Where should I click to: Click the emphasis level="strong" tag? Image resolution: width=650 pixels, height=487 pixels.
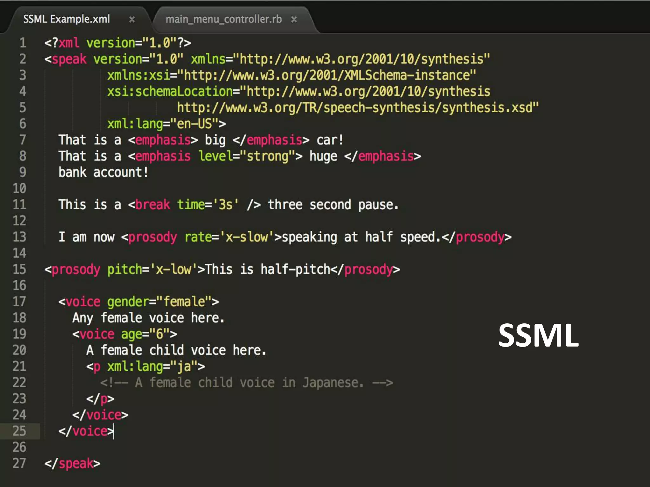tap(215, 156)
